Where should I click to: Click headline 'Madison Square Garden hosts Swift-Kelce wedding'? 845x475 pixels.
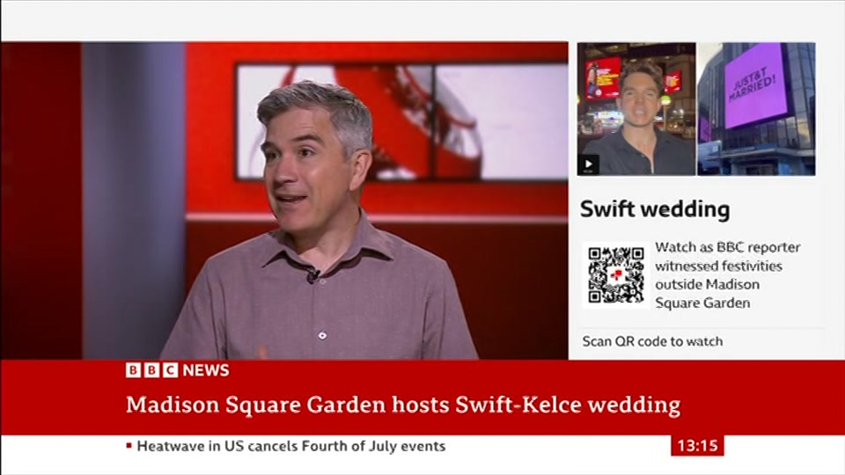403,405
